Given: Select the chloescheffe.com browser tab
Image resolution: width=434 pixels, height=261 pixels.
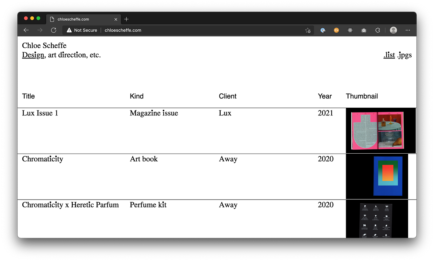Looking at the screenshot, I should pos(83,19).
